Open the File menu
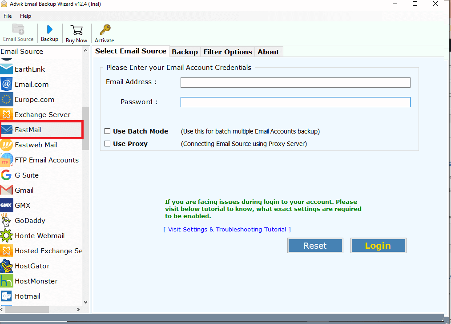Viewport: 451px width, 324px height. [8, 16]
